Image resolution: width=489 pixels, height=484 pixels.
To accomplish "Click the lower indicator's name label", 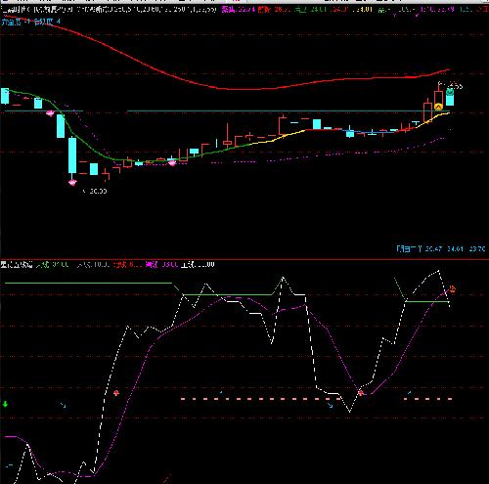I will (17, 264).
